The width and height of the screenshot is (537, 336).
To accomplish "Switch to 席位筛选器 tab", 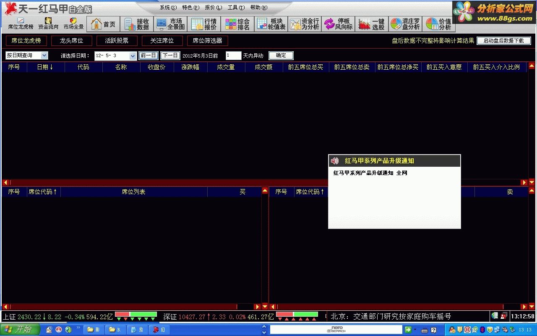I will pos(208,41).
